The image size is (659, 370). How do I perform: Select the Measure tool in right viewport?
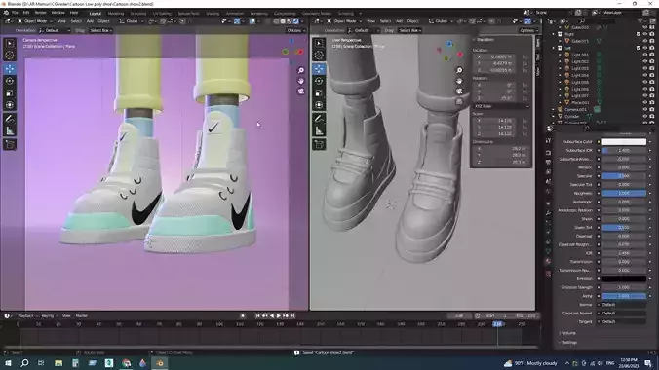(319, 131)
